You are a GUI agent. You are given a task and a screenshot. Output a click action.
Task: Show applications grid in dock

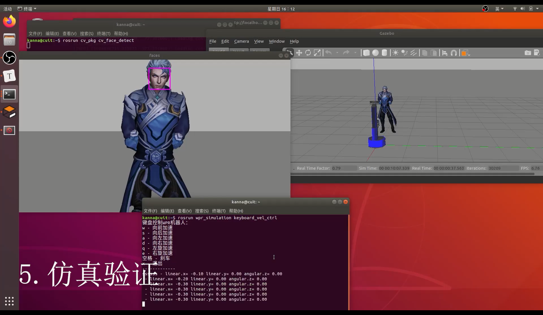(9, 301)
